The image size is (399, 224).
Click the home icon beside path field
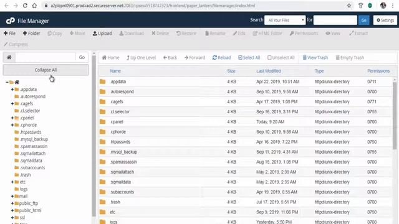coord(9,57)
